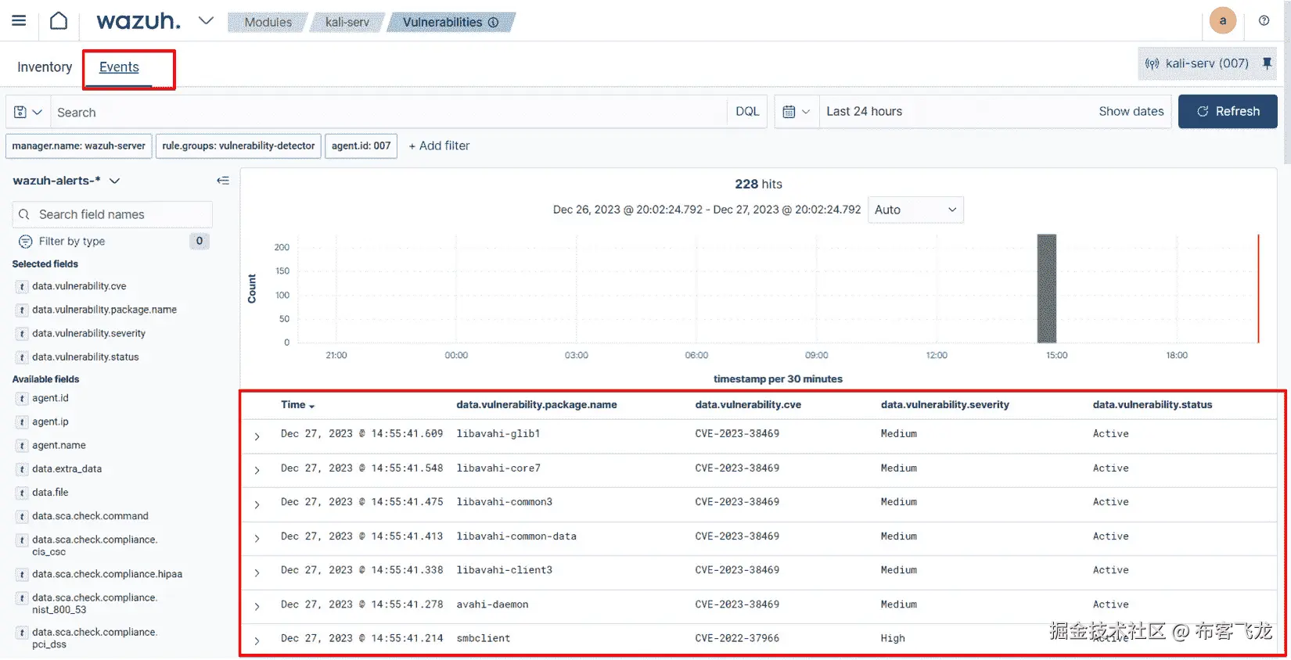
Task: Open the Auto interval dropdown
Action: pos(915,210)
